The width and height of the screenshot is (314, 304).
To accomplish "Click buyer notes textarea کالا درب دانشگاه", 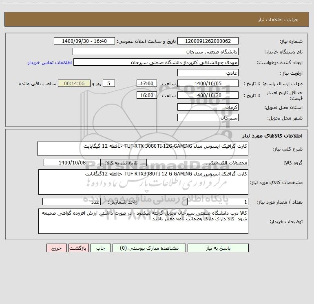I will click(x=143, y=221).
